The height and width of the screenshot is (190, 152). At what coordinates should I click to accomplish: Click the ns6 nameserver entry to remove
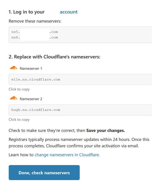pos(35,37)
